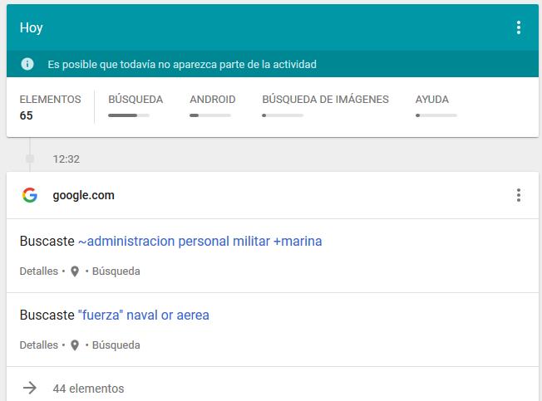Select the ANDROID category filter

pyautogui.click(x=213, y=100)
